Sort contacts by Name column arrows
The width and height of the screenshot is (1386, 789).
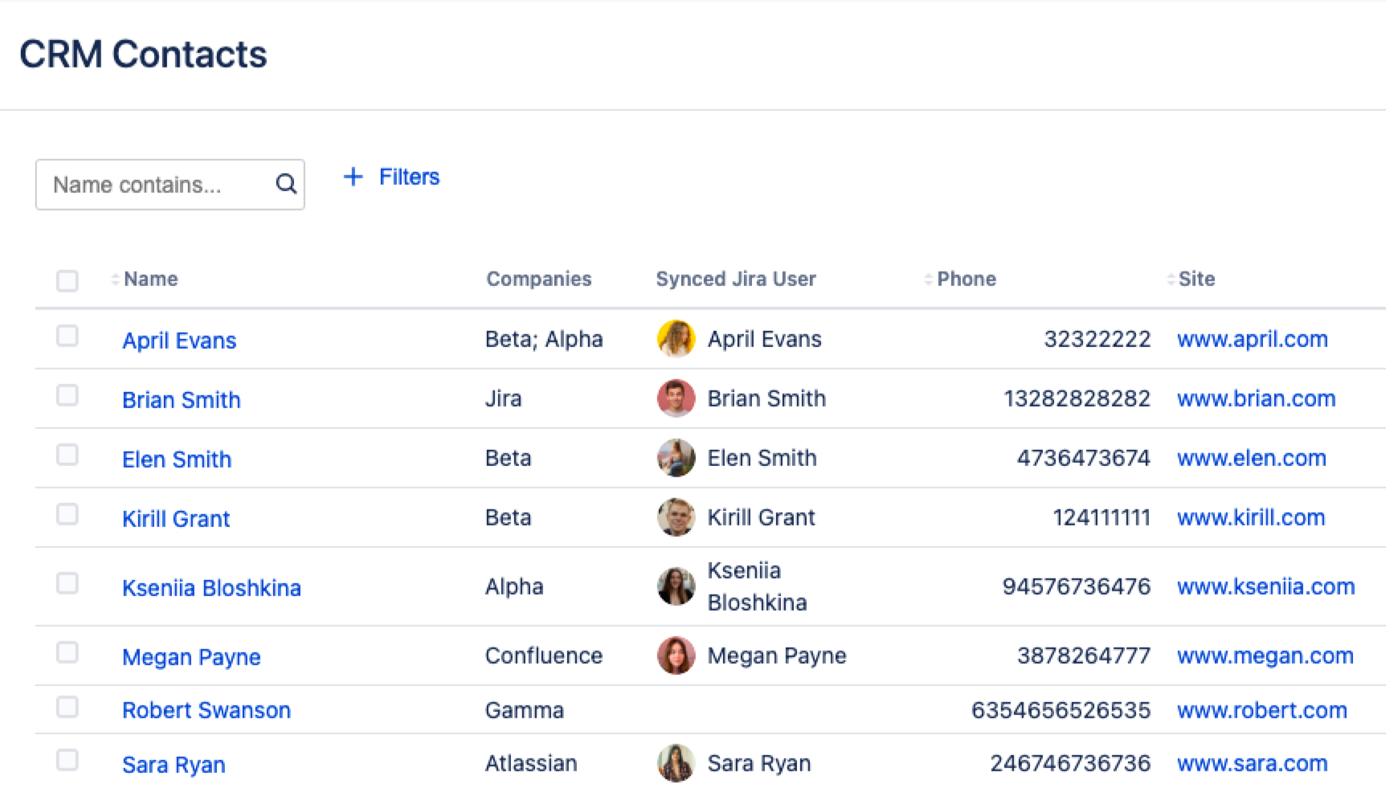(x=115, y=280)
